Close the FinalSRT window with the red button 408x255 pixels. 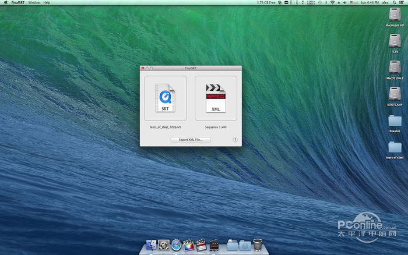coord(143,68)
